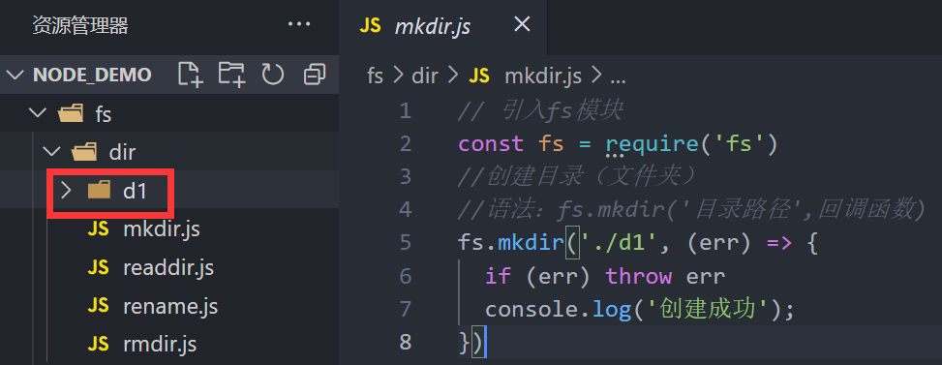Click the fs breadcrumb segment
942x365 pixels.
pyautogui.click(x=375, y=76)
